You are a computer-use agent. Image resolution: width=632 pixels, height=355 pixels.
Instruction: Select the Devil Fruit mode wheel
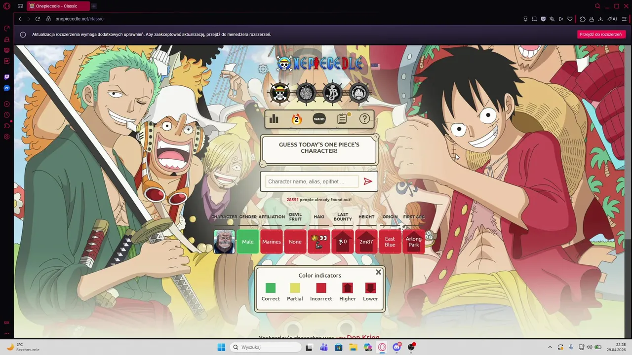tap(306, 92)
